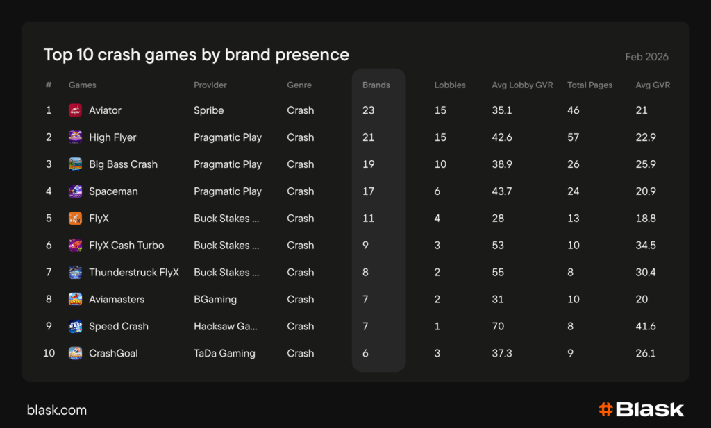Click the Aviator game icon
The height and width of the screenshot is (428, 711).
75,110
